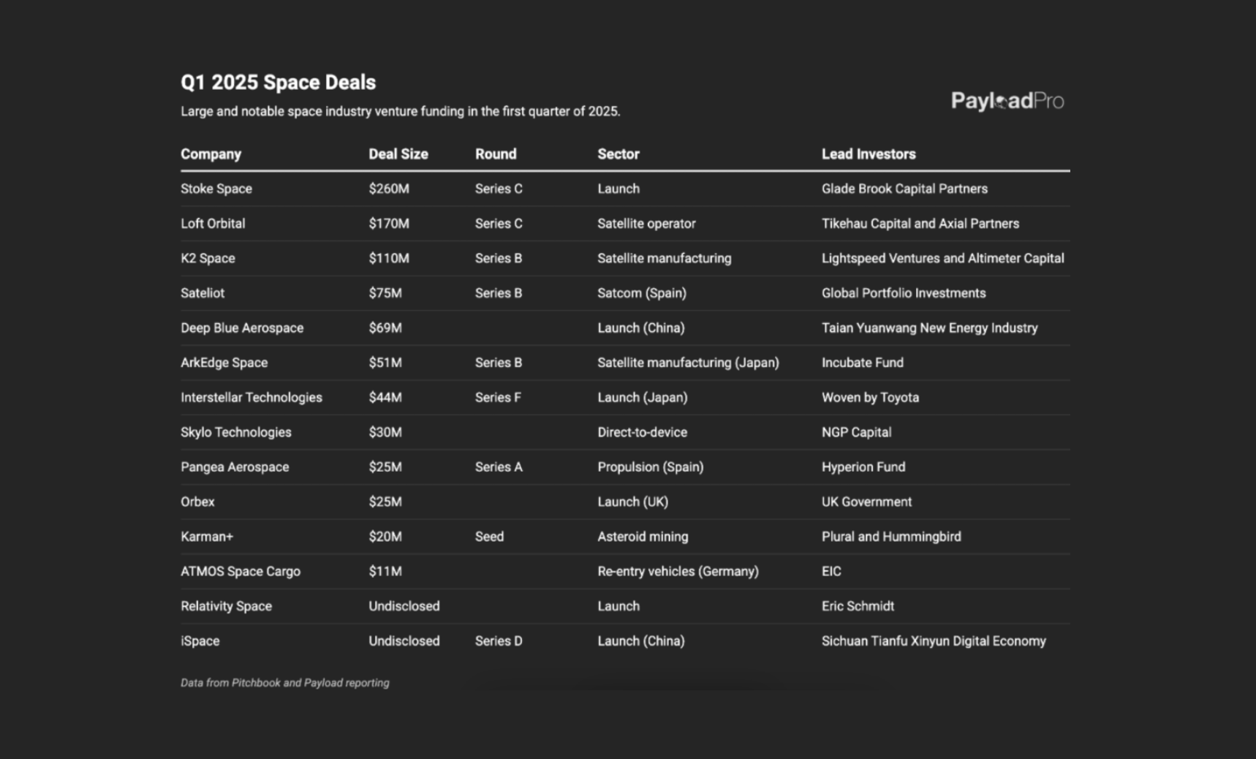
Task: Click the Hyperion Fund investor
Action: 863,467
